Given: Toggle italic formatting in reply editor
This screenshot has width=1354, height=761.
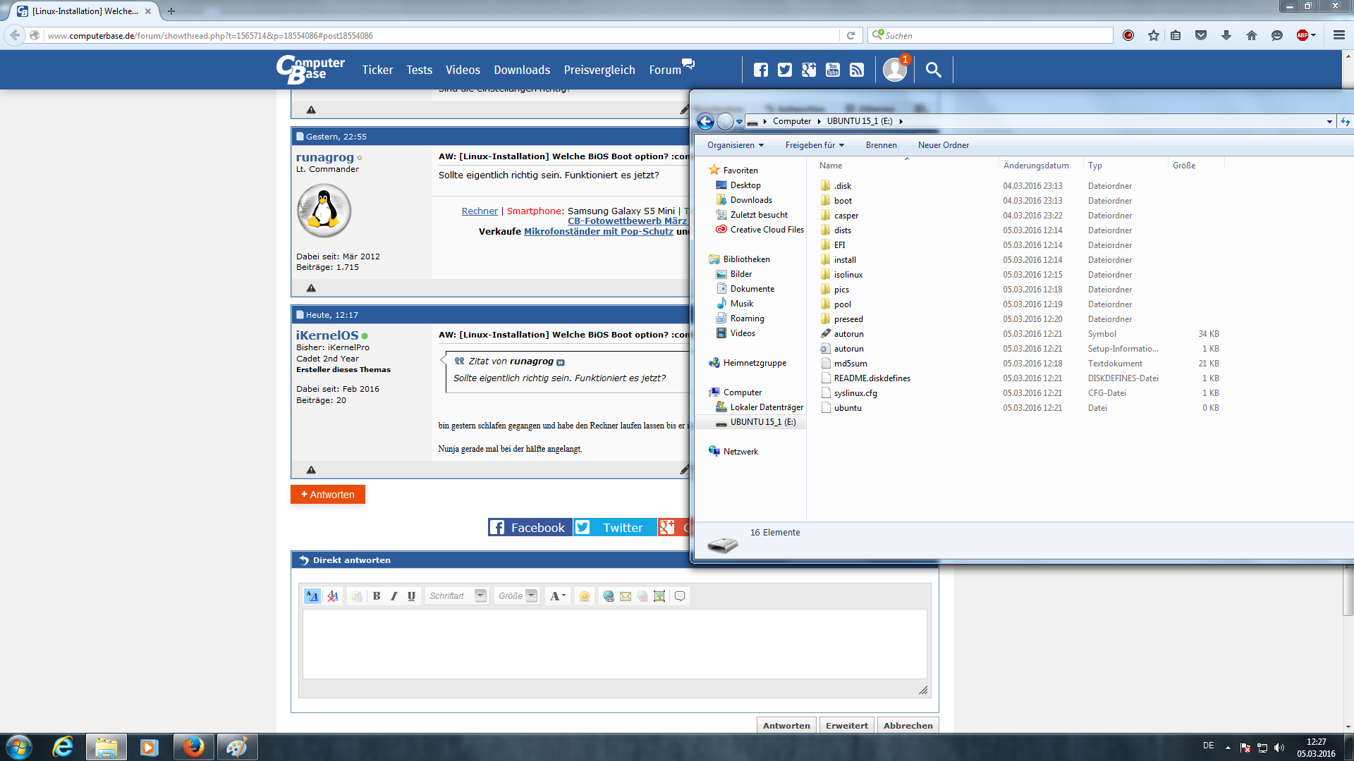Looking at the screenshot, I should click(394, 596).
